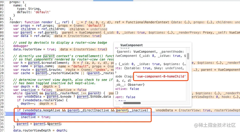Click gutter line number 31
Image resolution: width=240 pixels, height=132 pixels.
2,110
